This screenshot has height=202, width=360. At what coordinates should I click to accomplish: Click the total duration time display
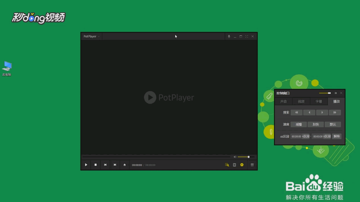click(x=150, y=165)
